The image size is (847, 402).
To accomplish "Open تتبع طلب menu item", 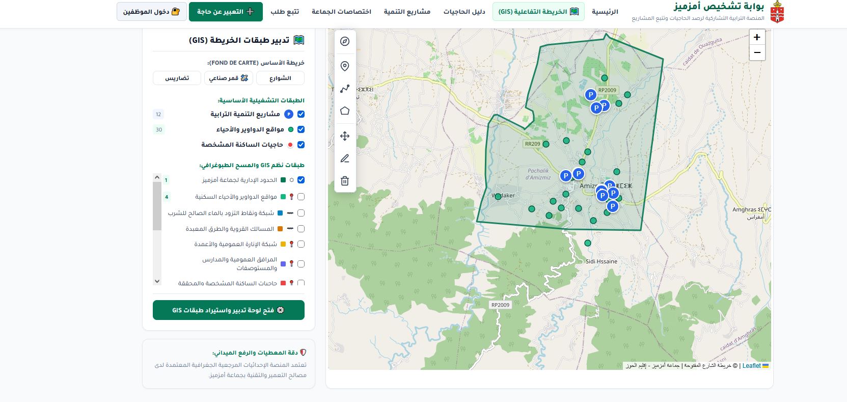I will pyautogui.click(x=285, y=12).
